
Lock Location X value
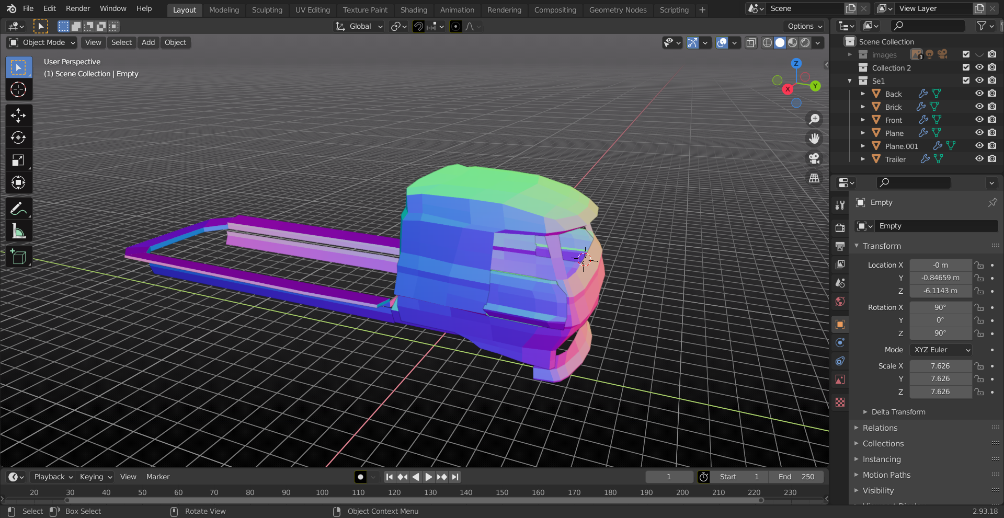click(x=979, y=265)
